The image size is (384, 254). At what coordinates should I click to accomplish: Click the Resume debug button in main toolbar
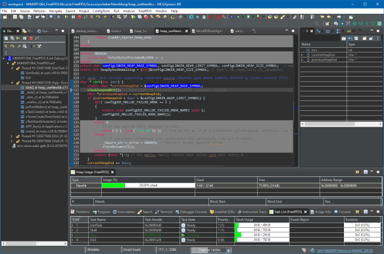point(66,17)
